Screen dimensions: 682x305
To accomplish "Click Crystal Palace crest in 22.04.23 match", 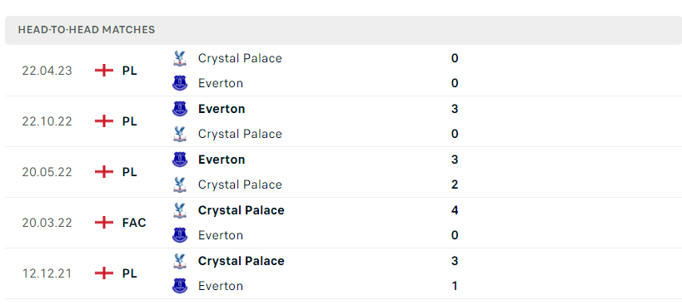I will coord(180,58).
